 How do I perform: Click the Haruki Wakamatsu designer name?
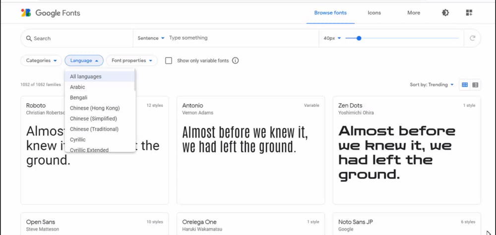[x=202, y=229]
